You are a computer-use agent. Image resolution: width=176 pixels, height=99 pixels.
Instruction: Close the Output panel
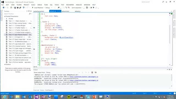click(171, 70)
